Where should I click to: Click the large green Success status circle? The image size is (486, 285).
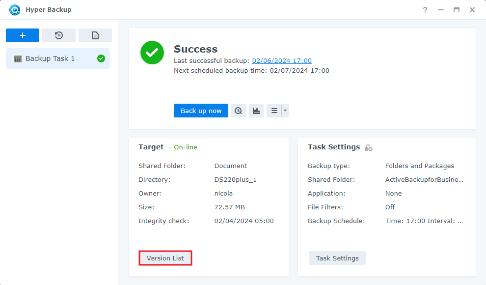152,53
